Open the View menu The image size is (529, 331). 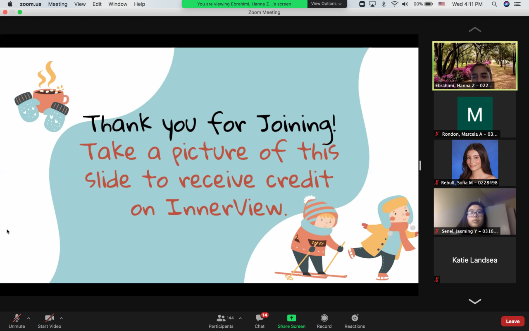tap(80, 4)
